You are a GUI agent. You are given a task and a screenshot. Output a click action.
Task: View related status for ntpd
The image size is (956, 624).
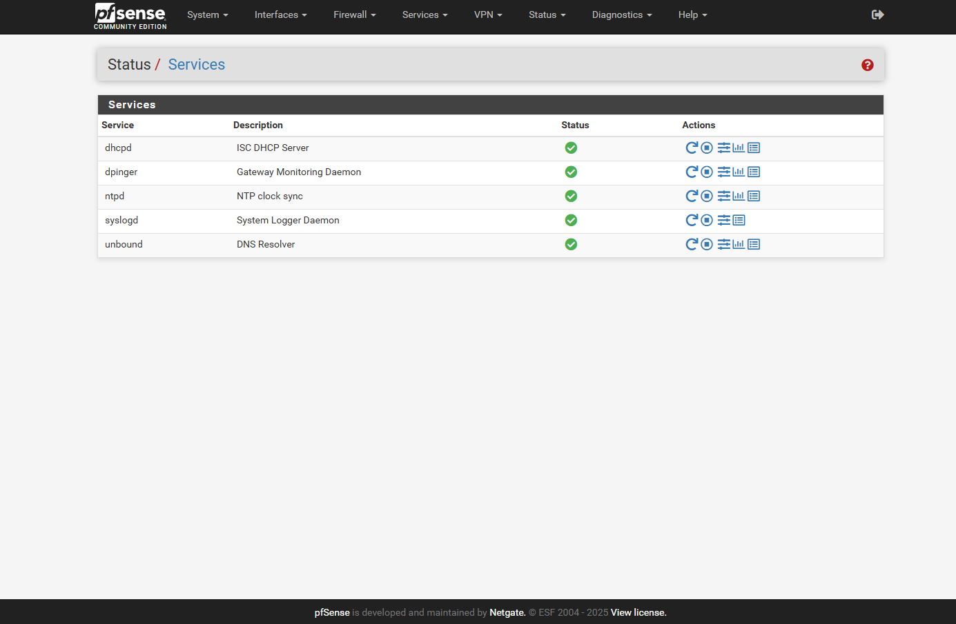(x=739, y=196)
